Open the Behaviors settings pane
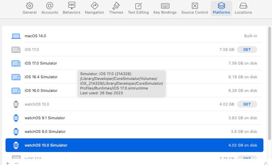The width and height of the screenshot is (272, 165). pos(71,6)
